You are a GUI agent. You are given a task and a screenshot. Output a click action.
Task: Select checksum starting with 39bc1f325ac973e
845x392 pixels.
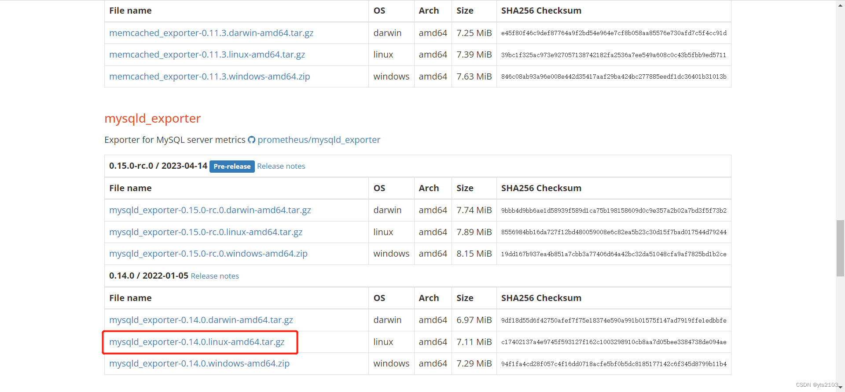[x=614, y=55]
